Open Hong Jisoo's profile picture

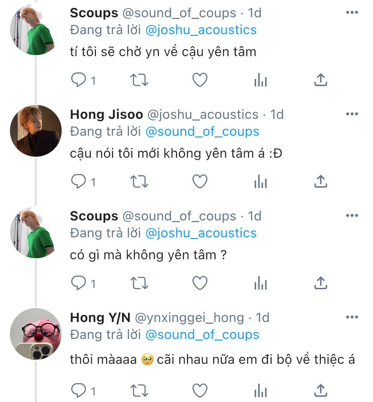[x=36, y=131]
